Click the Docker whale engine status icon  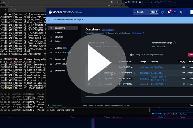[49, 105]
